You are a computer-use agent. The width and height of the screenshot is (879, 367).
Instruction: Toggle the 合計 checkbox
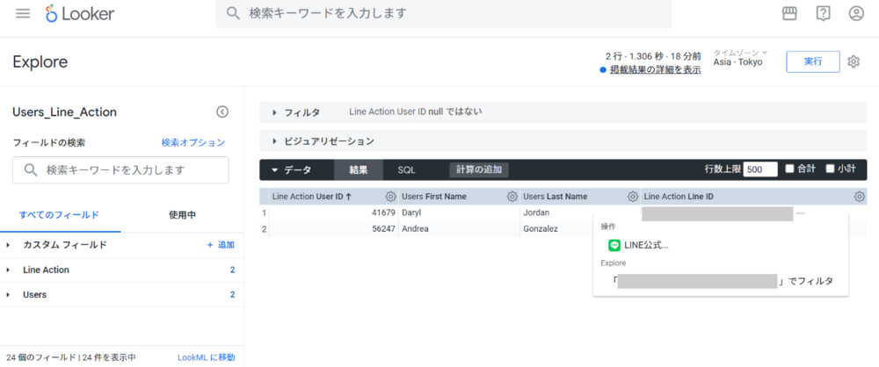(x=789, y=169)
